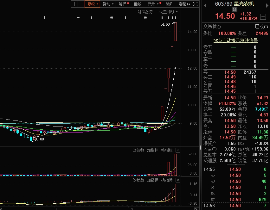Open 设置均线 moving average settings dropdown

[x=168, y=12]
